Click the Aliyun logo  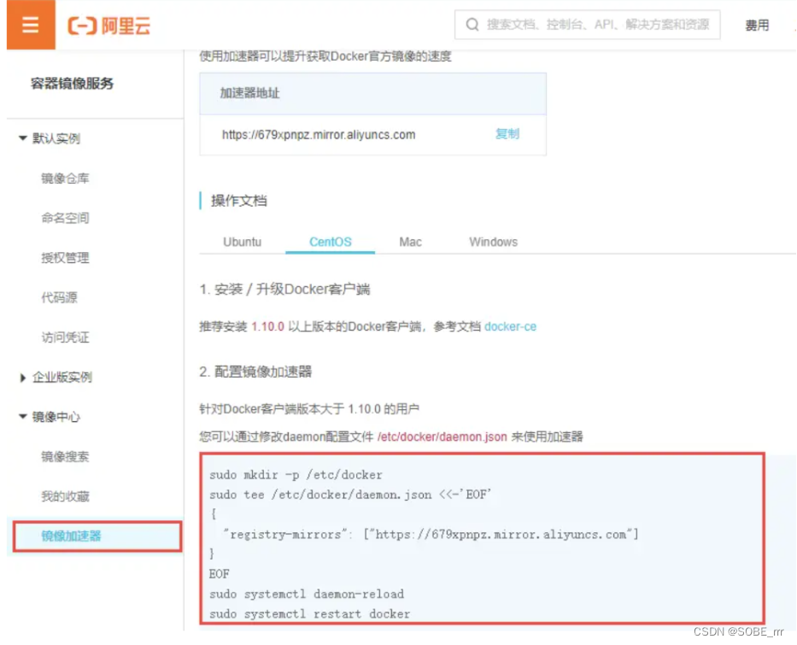point(108,26)
